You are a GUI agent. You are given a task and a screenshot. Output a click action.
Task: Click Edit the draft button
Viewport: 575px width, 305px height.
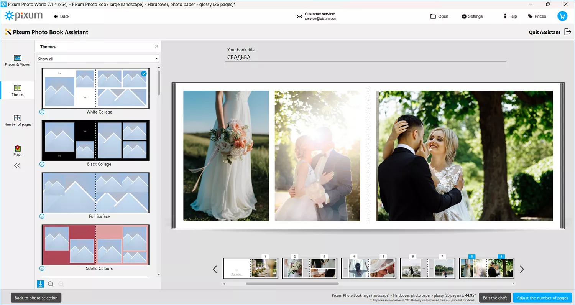click(x=495, y=298)
